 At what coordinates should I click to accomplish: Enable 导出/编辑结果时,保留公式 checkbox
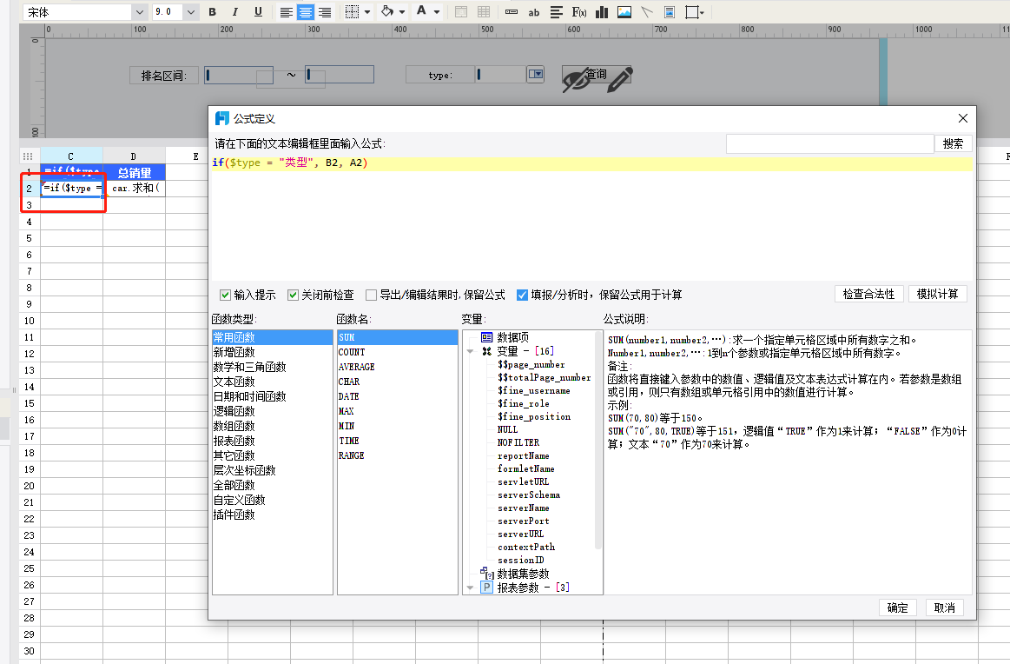(372, 295)
